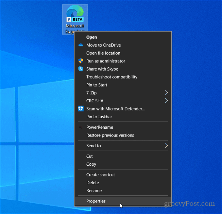This screenshot has width=222, height=214.
Task: Select Scan with Microsoft Defender
Action: (123, 109)
